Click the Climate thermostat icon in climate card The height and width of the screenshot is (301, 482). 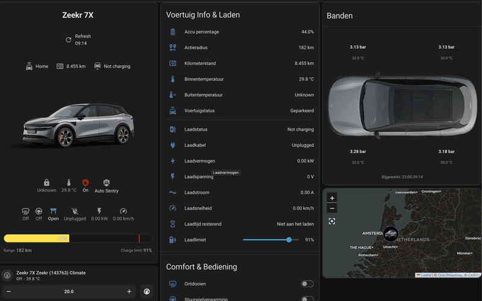[7, 275]
